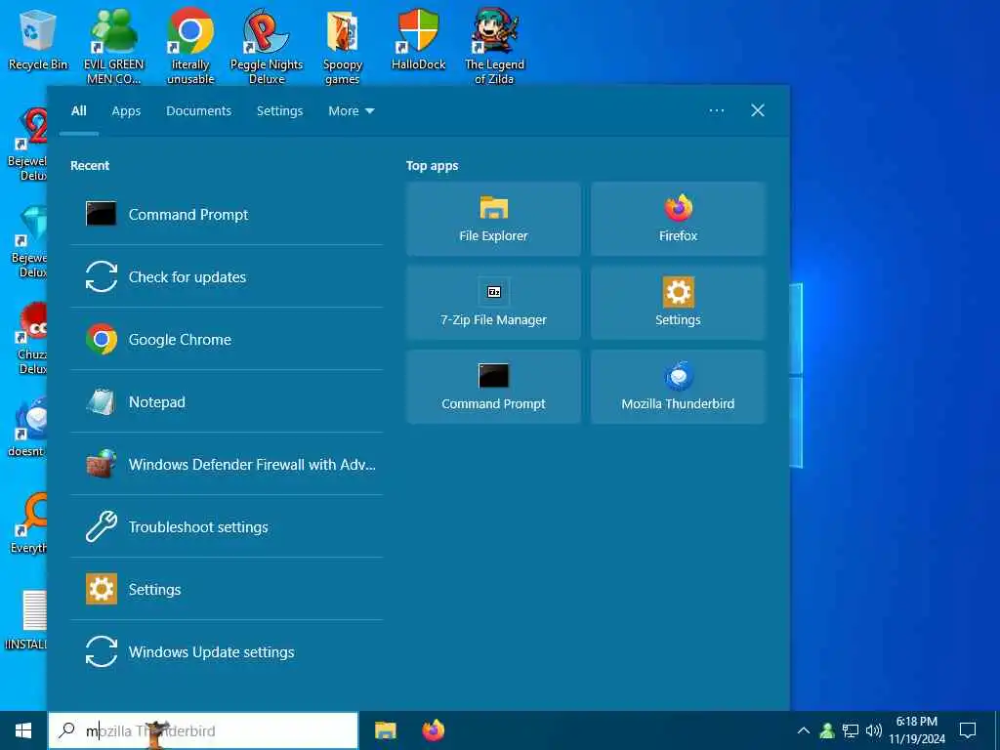Select Peggle Nights Deluxe desktop shortcut

click(x=267, y=46)
